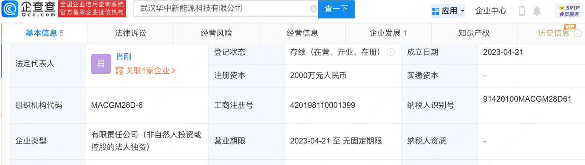
Task: Select the 营业期限 value text
Action: point(336,141)
